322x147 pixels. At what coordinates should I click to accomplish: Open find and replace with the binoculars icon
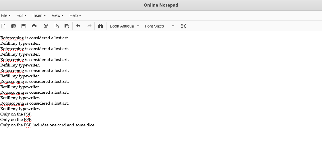tap(100, 26)
